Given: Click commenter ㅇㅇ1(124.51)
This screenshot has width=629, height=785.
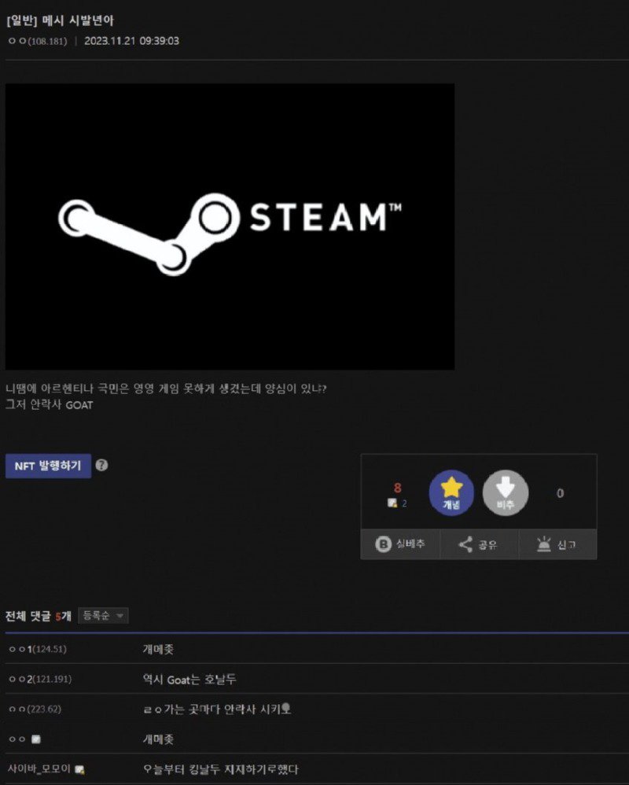Looking at the screenshot, I should pos(38,649).
